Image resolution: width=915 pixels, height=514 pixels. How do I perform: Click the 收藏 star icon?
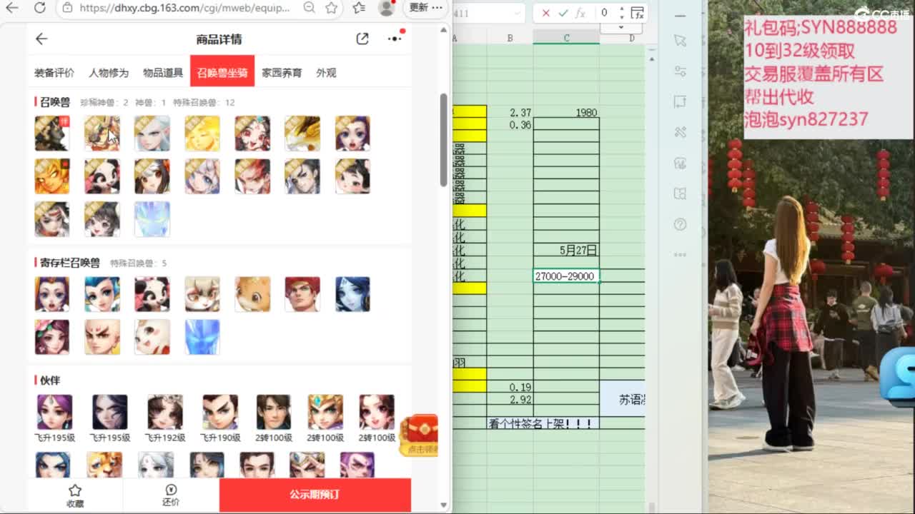coord(75,495)
